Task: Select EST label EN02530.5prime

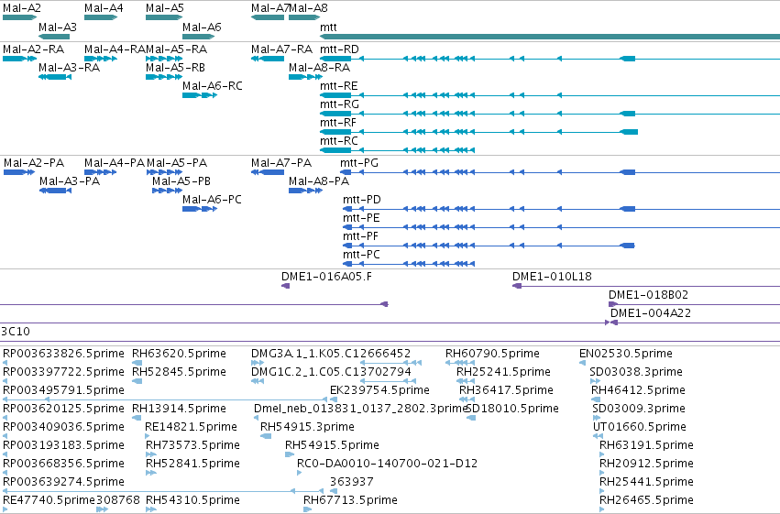Action: point(626,354)
